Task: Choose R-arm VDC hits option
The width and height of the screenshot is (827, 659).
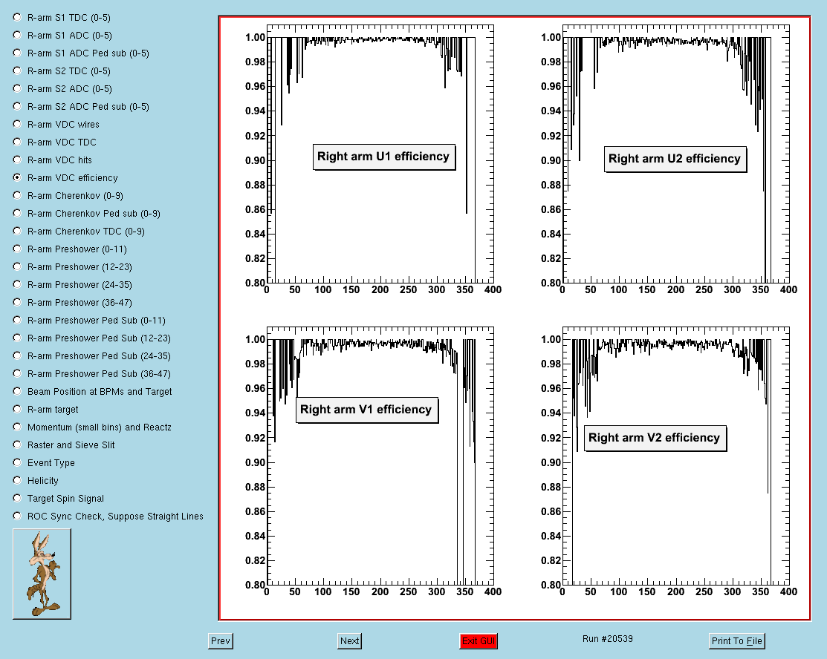Action: tap(17, 160)
